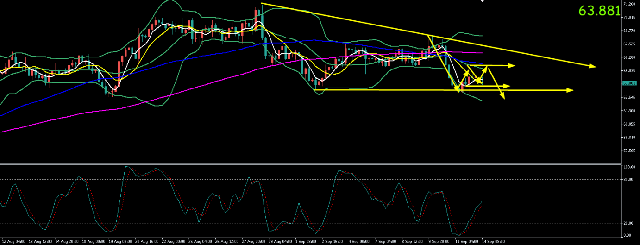
Task: Select the downward-pointing yellow arrow tip near 62.545
Action: [502, 96]
